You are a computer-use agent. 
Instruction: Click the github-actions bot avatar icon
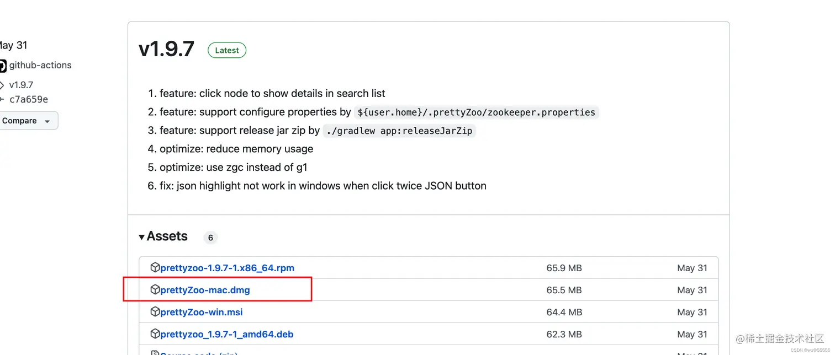pyautogui.click(x=4, y=64)
